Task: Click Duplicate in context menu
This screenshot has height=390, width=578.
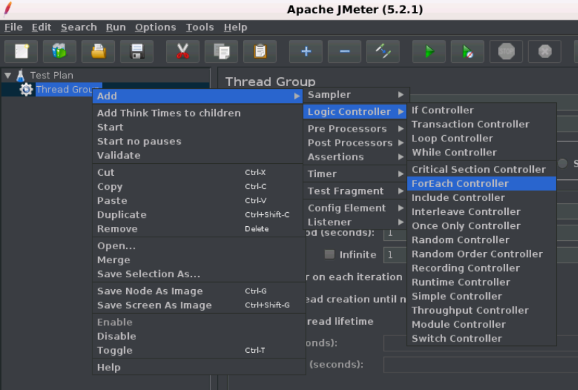Action: (198, 215)
